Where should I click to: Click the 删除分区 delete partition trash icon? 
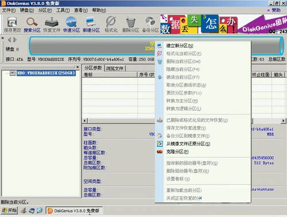click(x=131, y=24)
